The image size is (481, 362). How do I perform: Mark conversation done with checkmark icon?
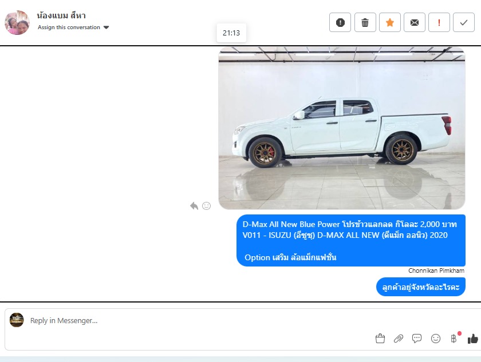click(464, 22)
